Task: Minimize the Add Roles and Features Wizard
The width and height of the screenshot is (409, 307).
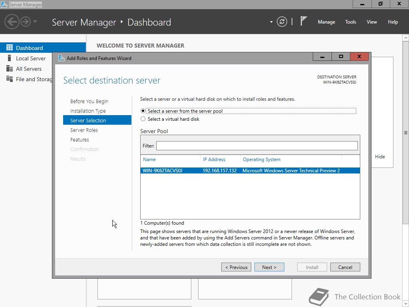Action: click(x=322, y=56)
